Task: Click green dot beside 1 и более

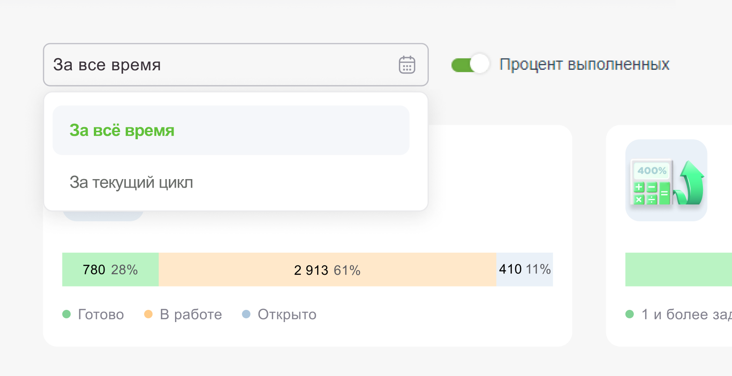Action: tap(630, 314)
